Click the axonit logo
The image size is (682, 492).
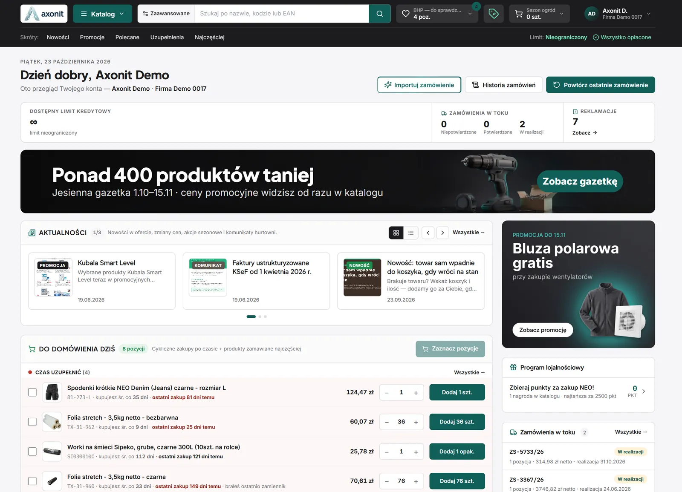[x=44, y=14]
